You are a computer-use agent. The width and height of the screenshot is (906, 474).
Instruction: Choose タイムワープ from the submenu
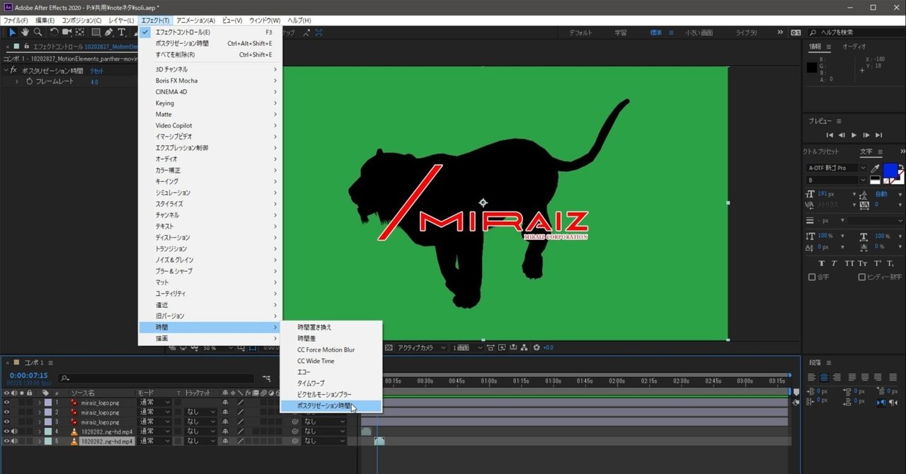coord(331,383)
